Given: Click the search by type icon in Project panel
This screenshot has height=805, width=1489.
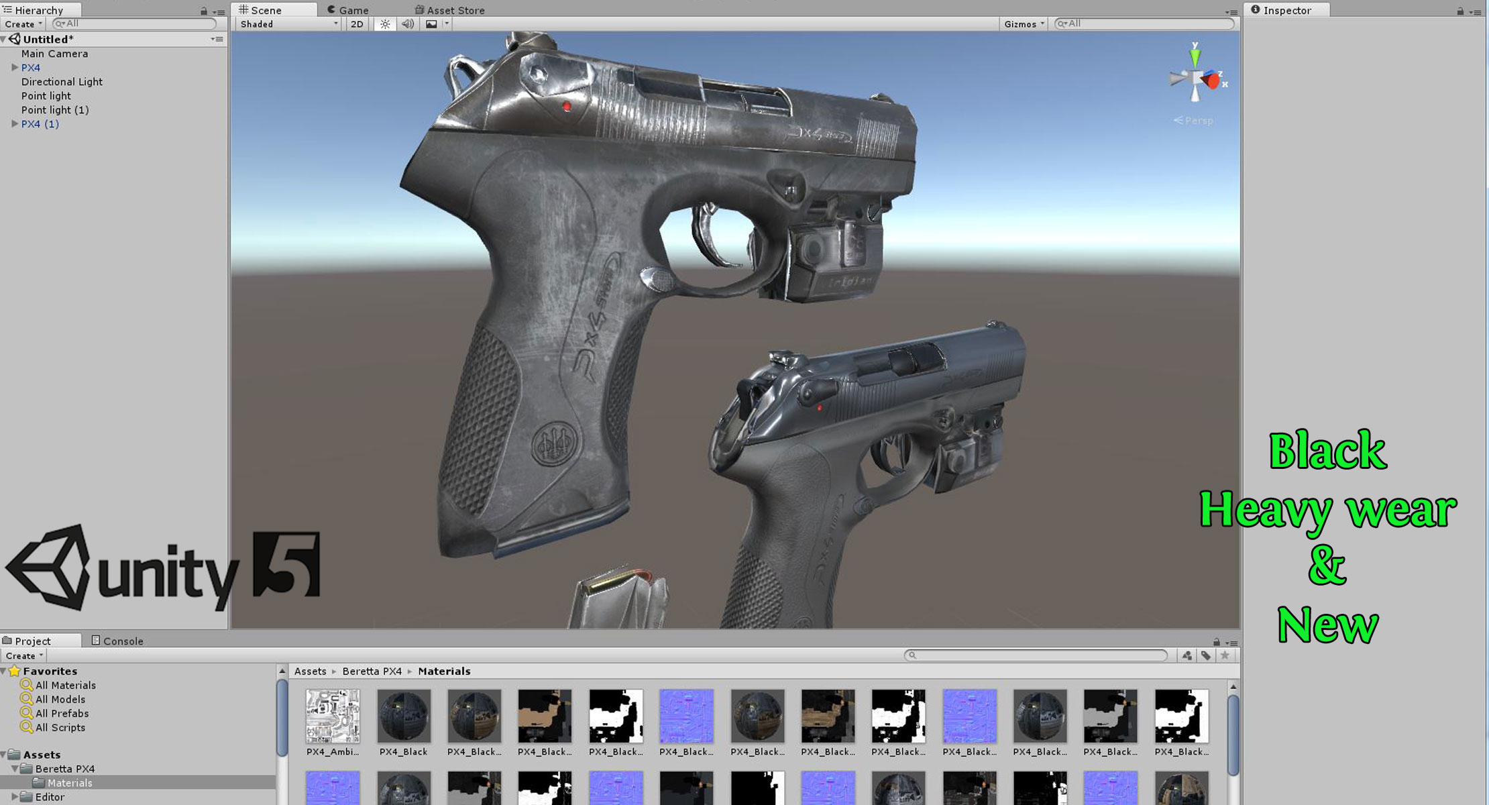Looking at the screenshot, I should coord(1187,656).
